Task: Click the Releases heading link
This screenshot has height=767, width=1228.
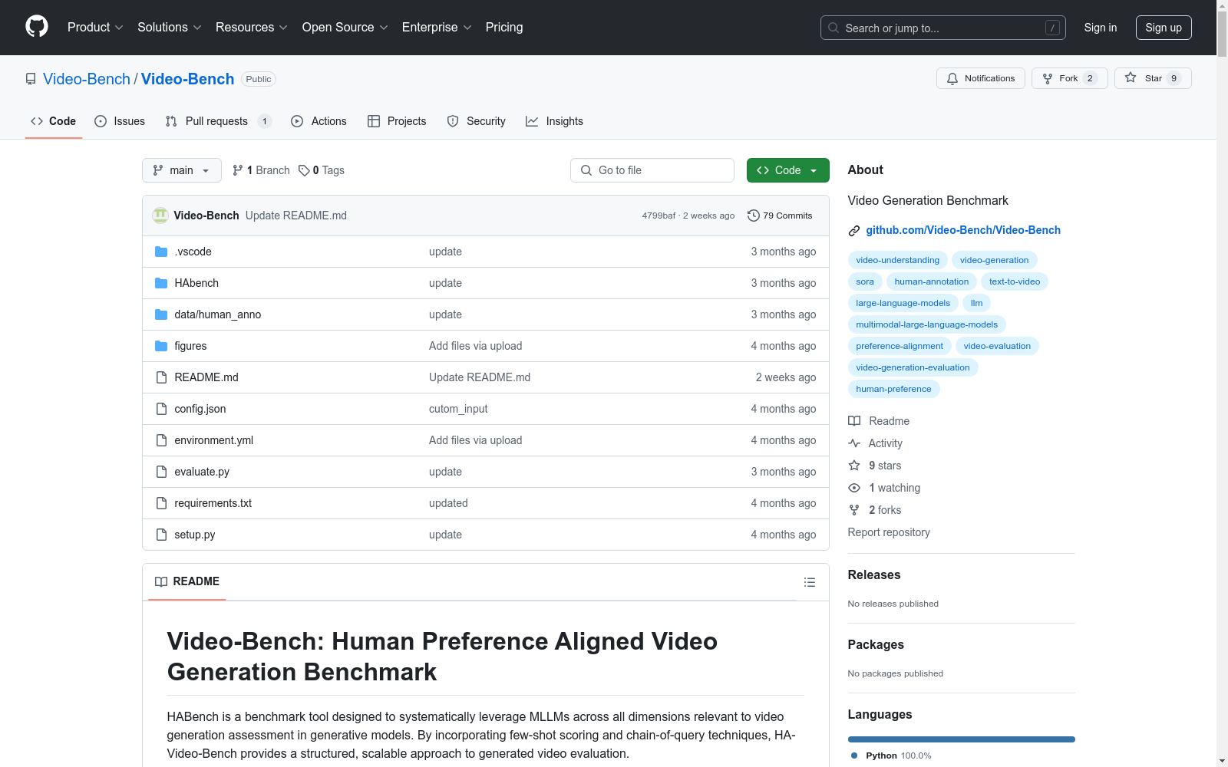Action: 874,575
